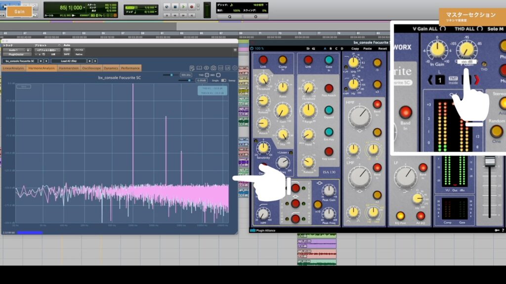Enable the Key Listen button
This screenshot has height=284, width=506.
(329, 152)
